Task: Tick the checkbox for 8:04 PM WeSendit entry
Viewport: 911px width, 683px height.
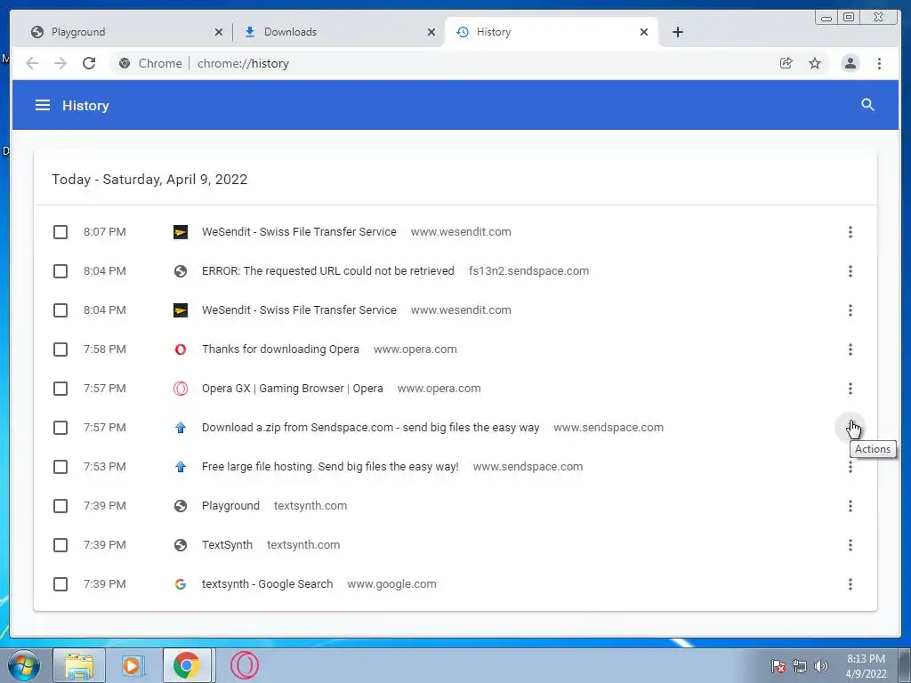Action: [60, 310]
